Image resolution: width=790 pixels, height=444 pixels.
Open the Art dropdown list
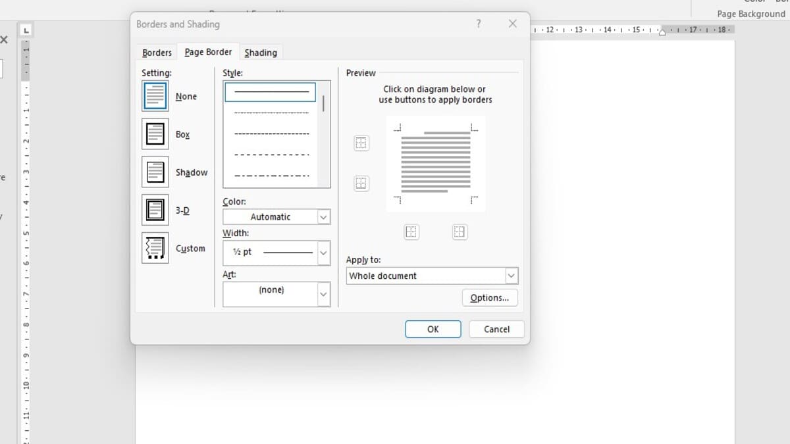click(276, 293)
